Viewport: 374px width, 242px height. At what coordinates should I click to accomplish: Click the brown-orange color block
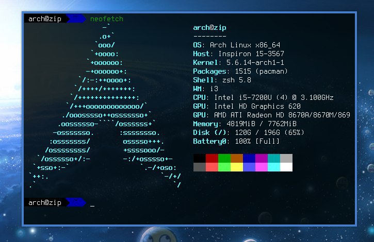pos(237,159)
